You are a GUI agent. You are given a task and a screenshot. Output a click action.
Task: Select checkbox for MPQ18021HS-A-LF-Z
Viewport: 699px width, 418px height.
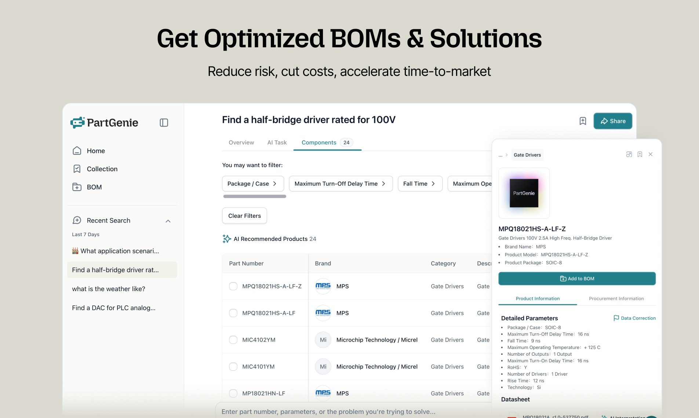pos(233,286)
